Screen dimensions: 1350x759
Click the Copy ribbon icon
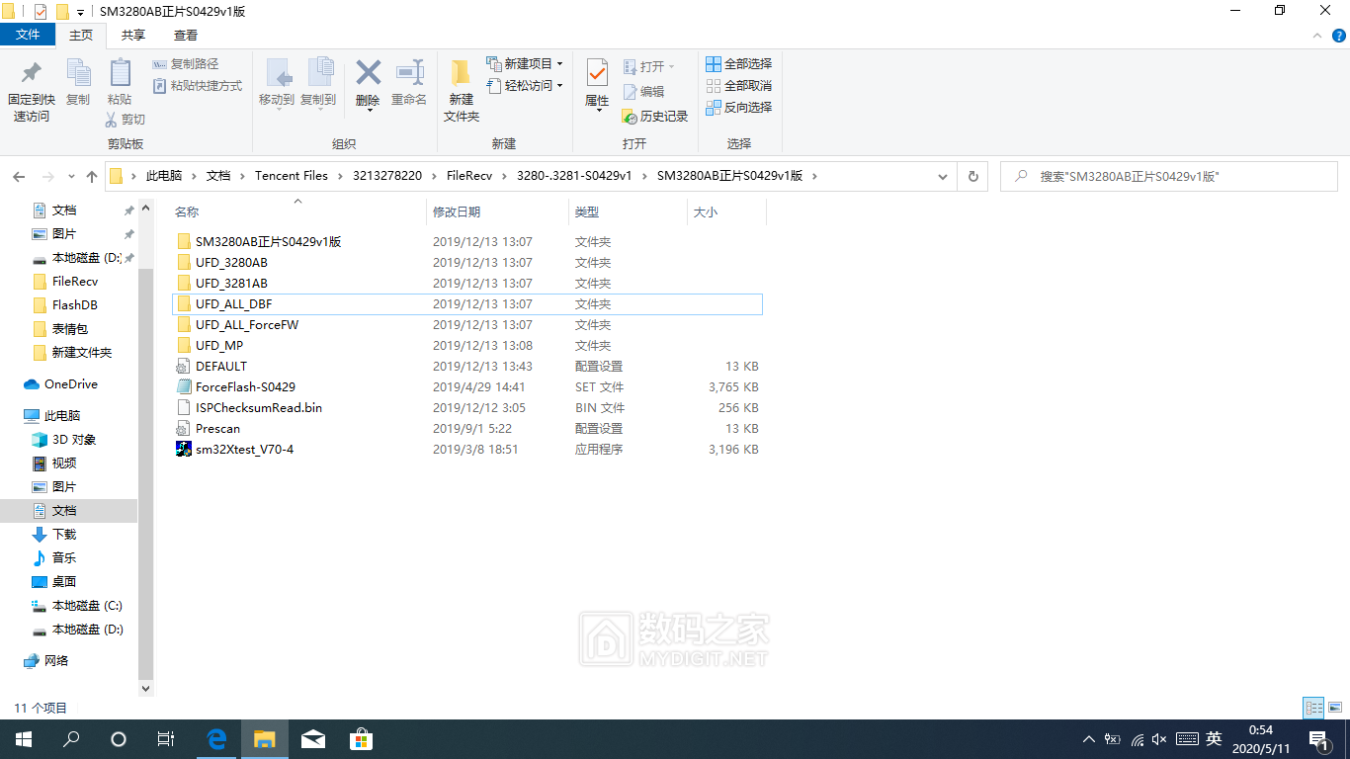[78, 83]
